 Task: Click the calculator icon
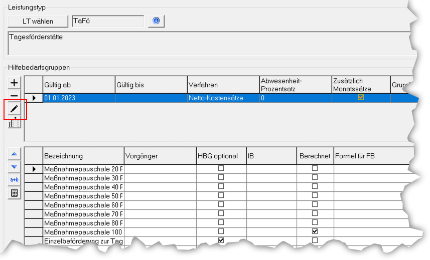14,192
